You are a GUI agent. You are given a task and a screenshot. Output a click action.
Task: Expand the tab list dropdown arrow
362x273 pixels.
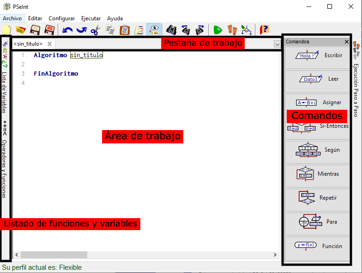[277, 44]
